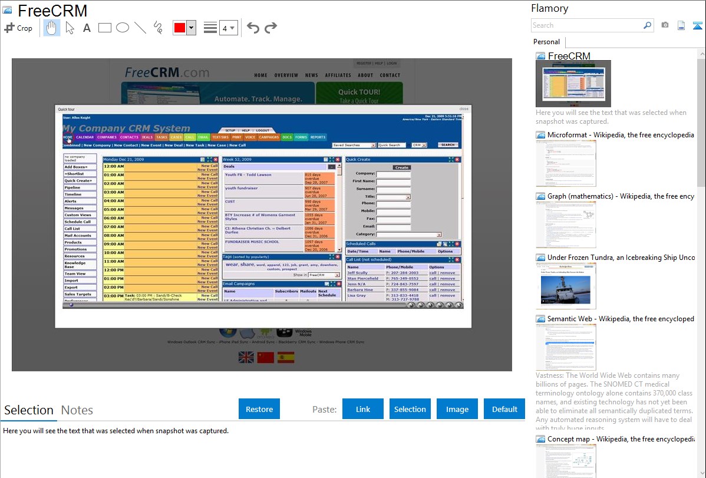The height and width of the screenshot is (478, 706).
Task: Undo the last annotation
Action: coord(253,28)
